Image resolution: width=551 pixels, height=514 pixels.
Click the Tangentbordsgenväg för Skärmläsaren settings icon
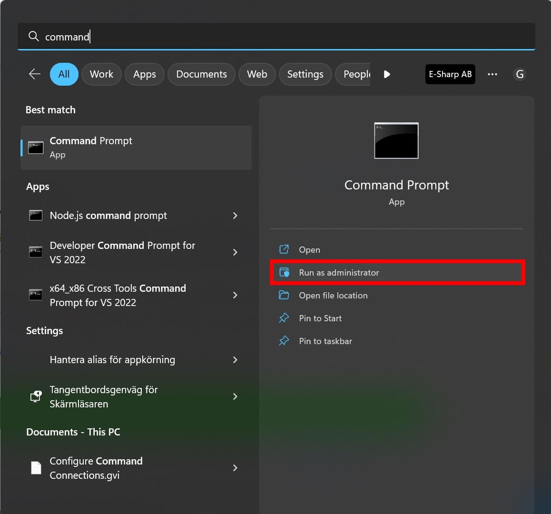coord(36,396)
